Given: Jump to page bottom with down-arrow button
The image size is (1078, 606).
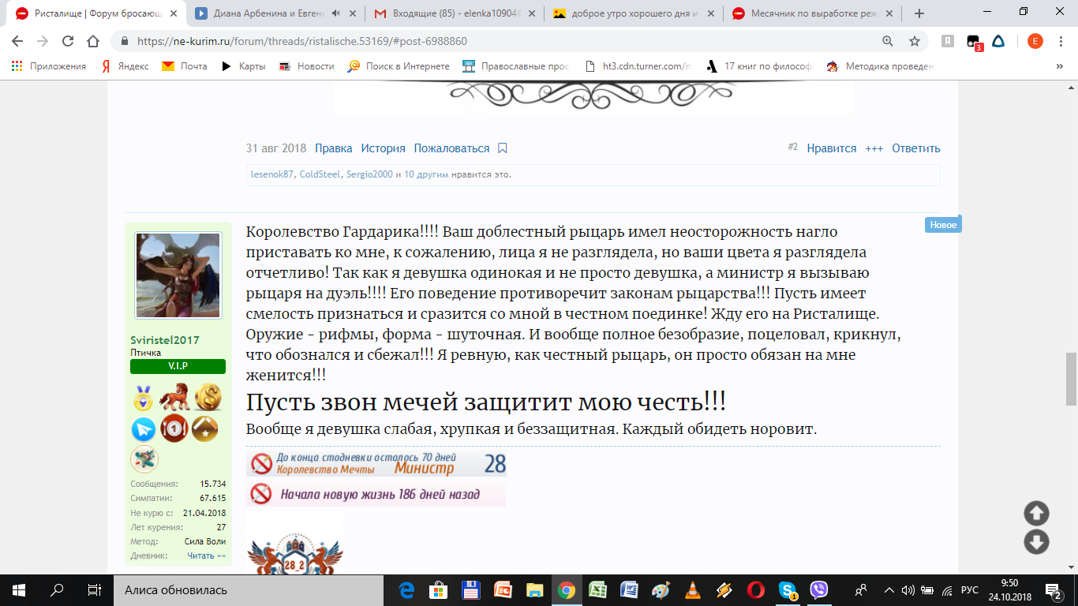Looking at the screenshot, I should click(1036, 542).
